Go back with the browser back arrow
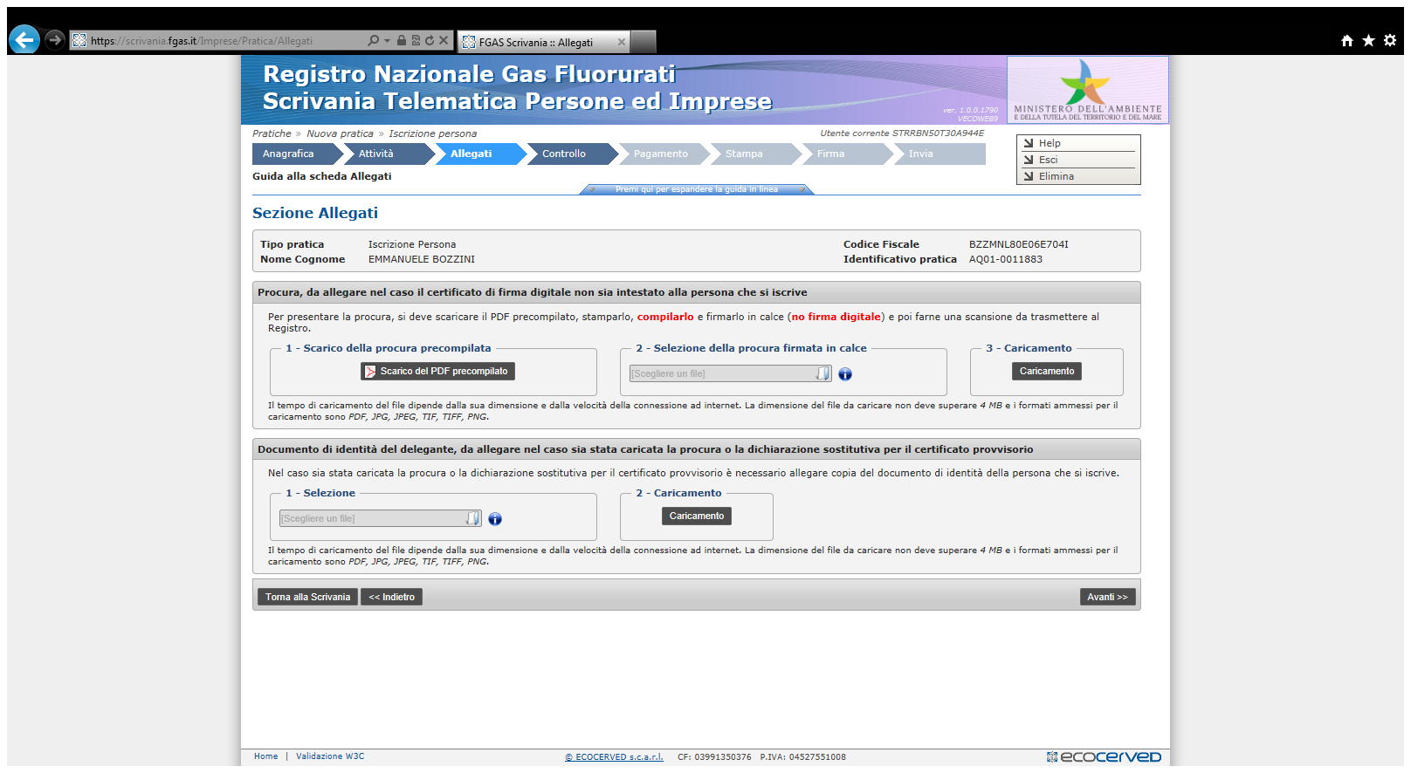 pos(24,39)
